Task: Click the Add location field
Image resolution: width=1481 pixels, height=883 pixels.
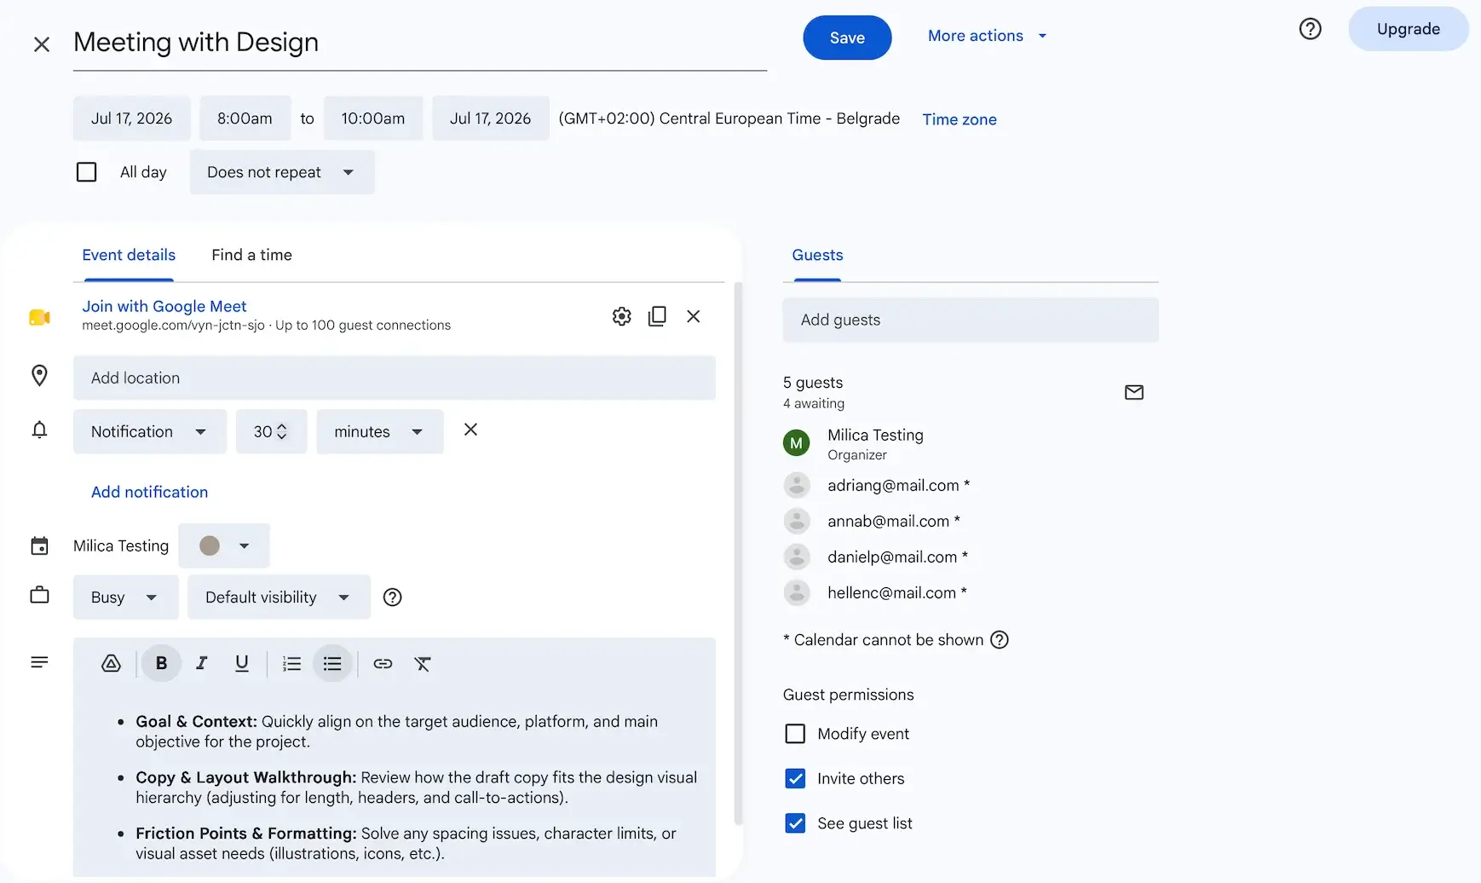Action: (x=395, y=378)
